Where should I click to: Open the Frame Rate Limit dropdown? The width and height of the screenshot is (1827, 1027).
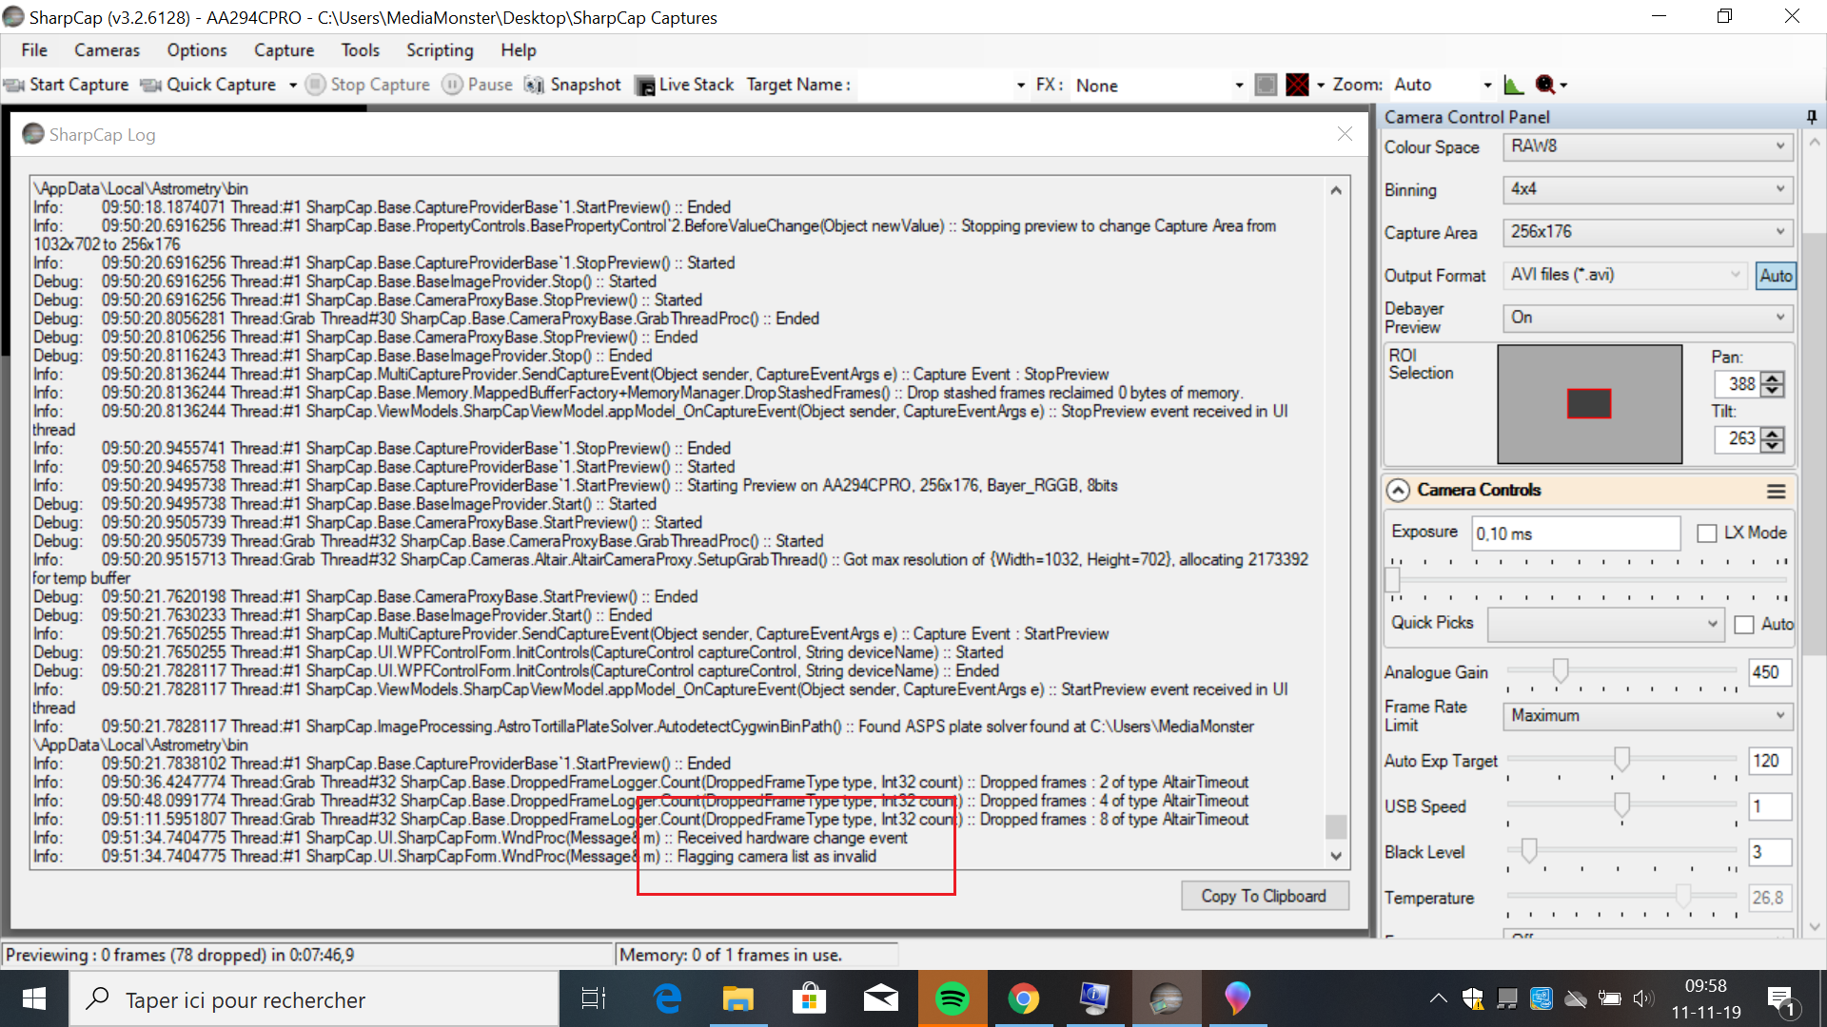coord(1647,716)
